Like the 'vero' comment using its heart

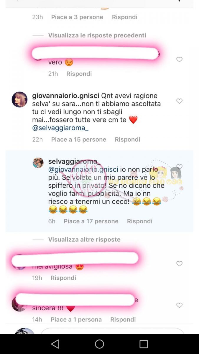[x=179, y=60]
